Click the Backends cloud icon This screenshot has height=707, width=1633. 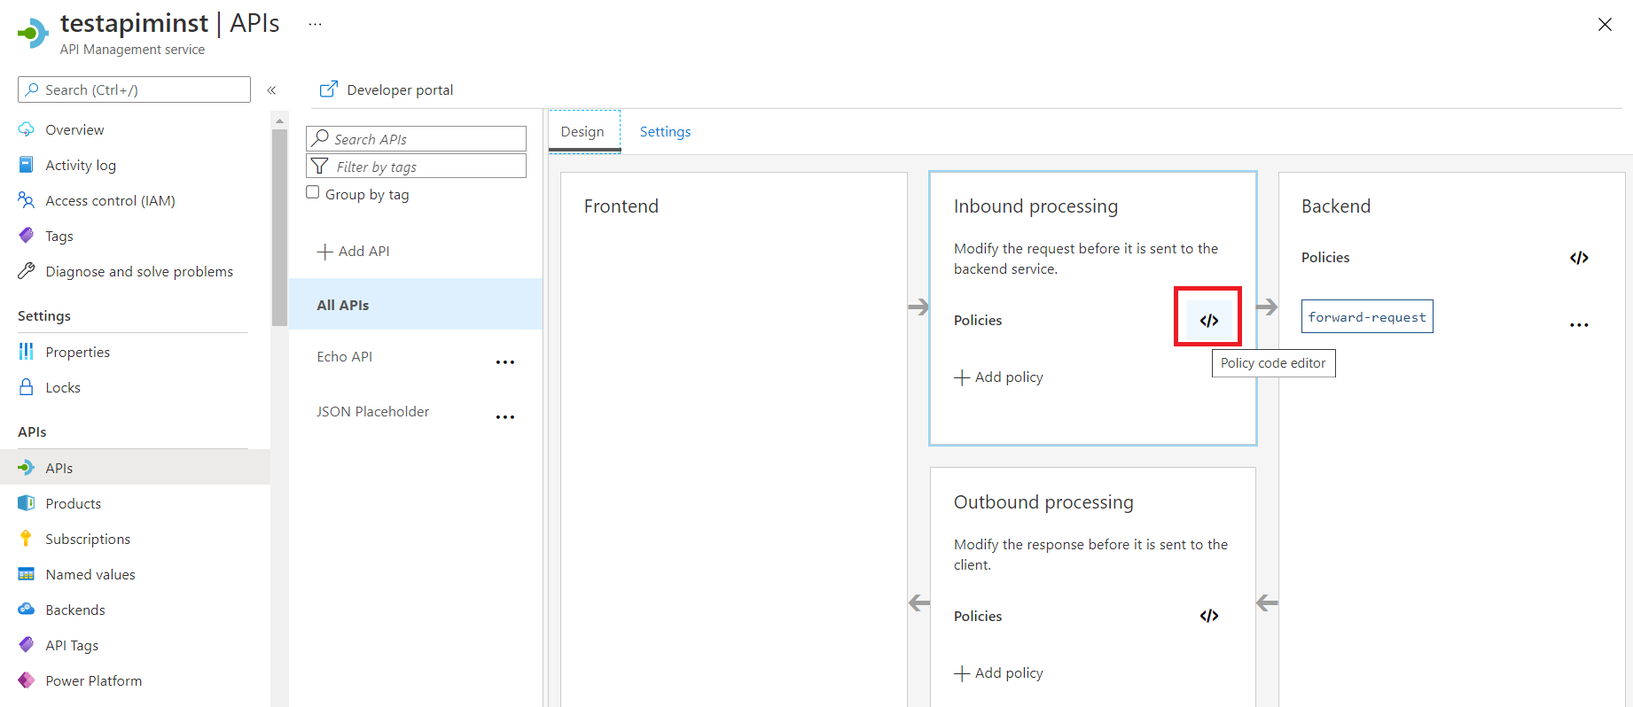point(27,610)
